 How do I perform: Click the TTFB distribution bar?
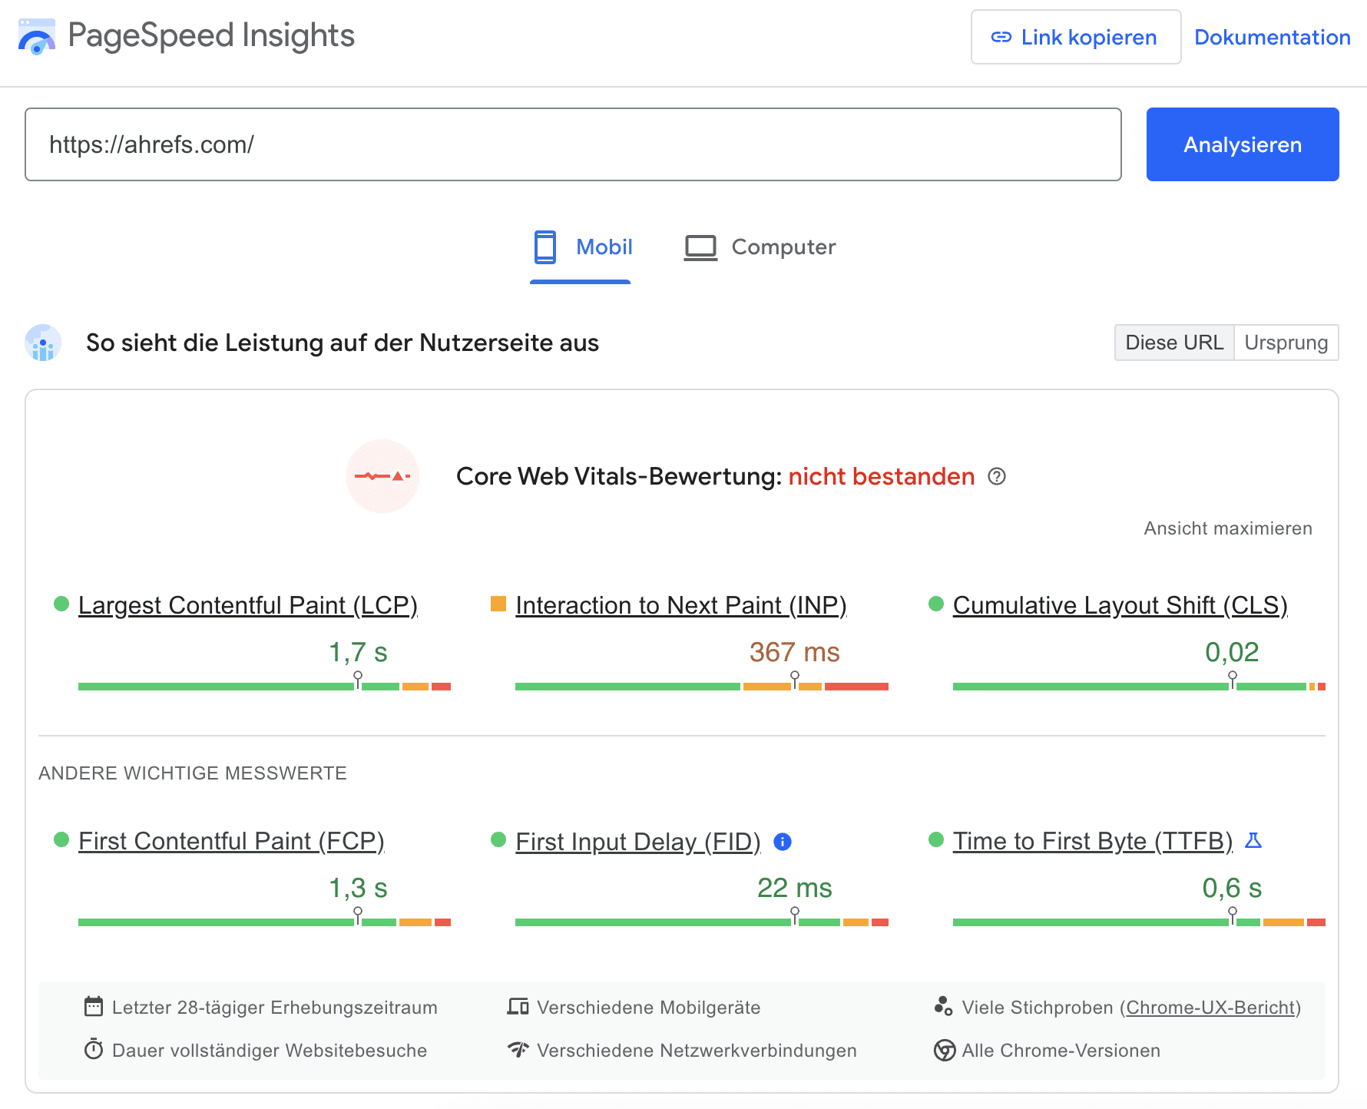(x=1139, y=922)
